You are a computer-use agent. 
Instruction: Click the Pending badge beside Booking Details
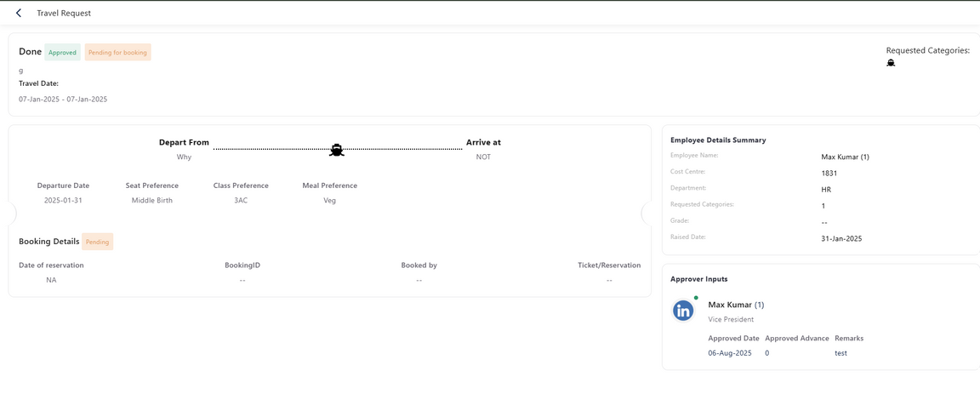pyautogui.click(x=97, y=242)
